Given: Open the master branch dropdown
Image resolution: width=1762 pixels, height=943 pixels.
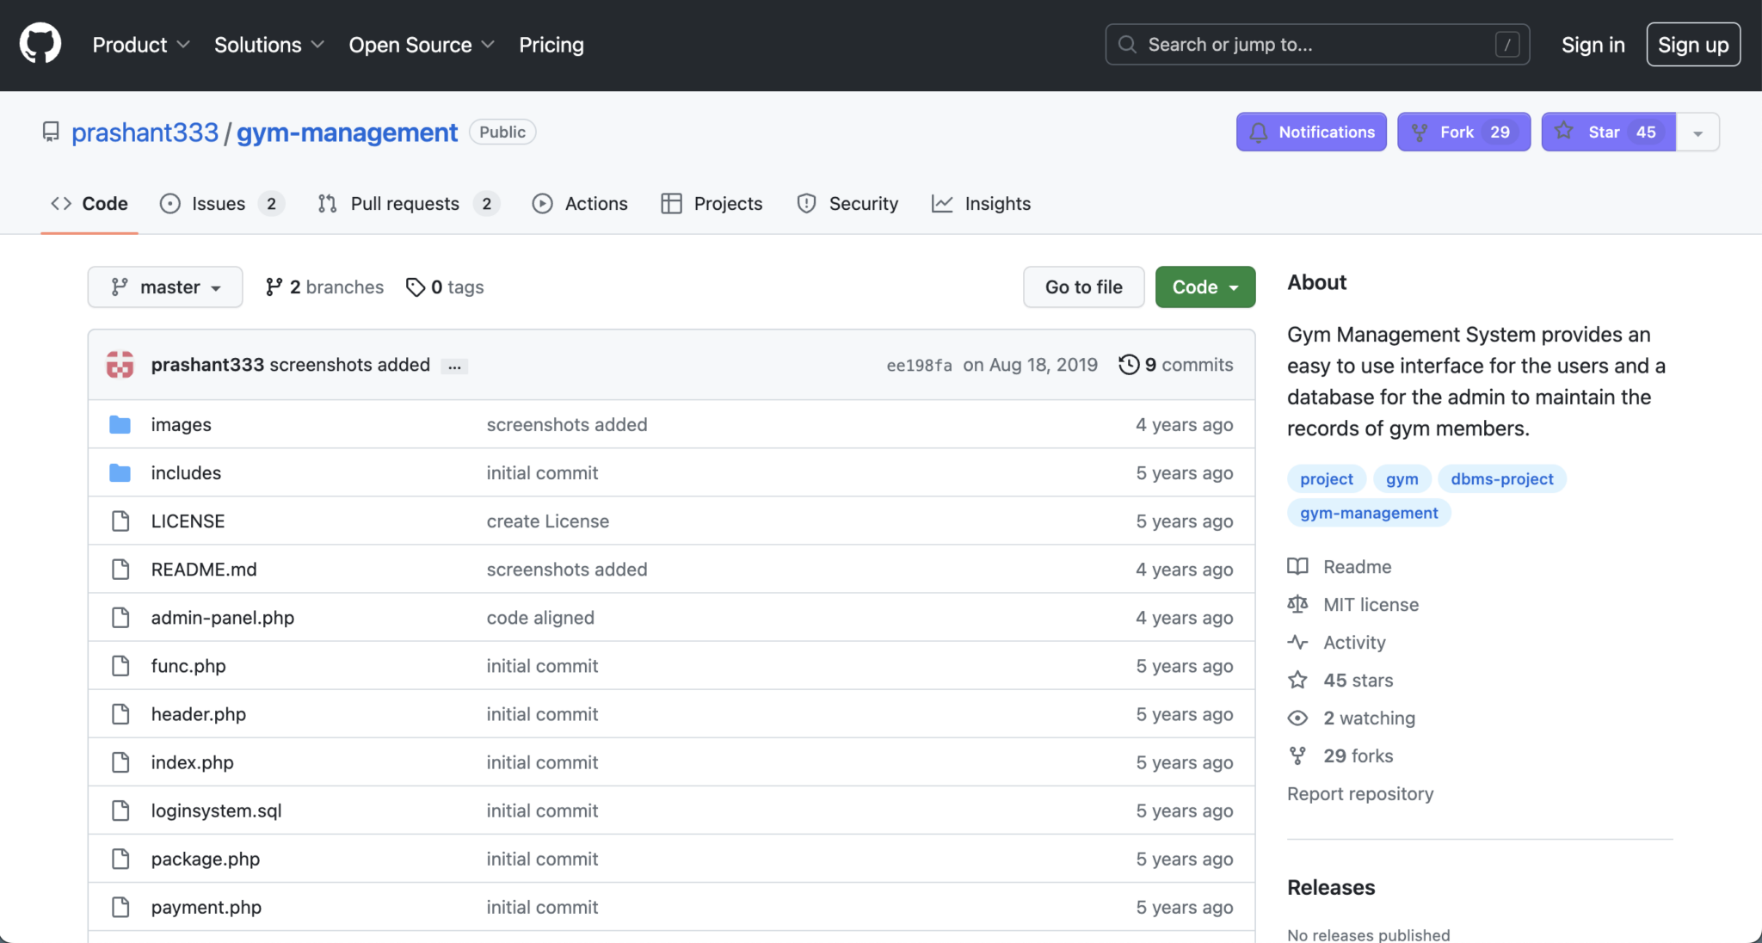Looking at the screenshot, I should [x=164, y=287].
